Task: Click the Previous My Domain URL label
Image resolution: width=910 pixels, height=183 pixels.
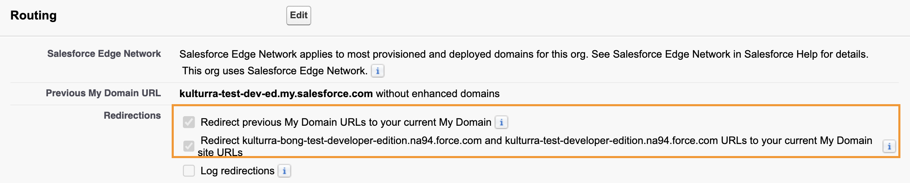Action: point(103,93)
